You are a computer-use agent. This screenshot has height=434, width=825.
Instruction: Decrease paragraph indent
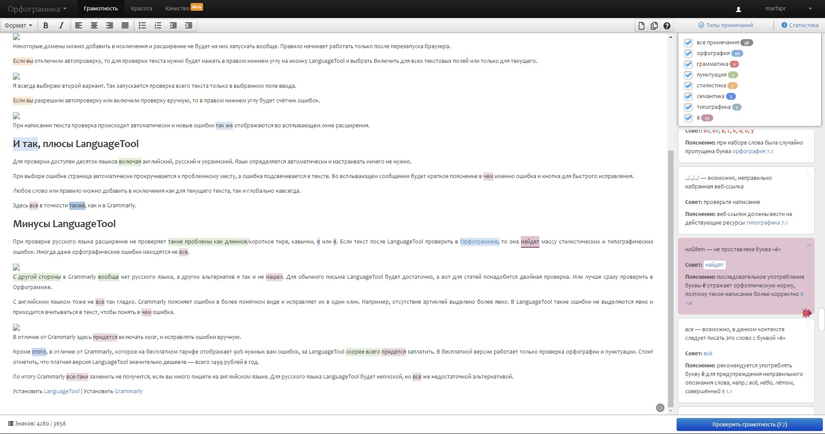click(173, 25)
